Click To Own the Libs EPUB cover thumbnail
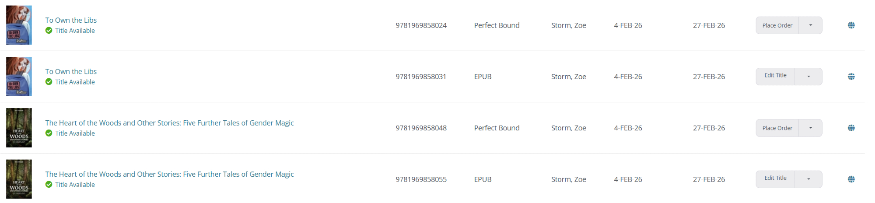875x203 pixels. [x=19, y=76]
